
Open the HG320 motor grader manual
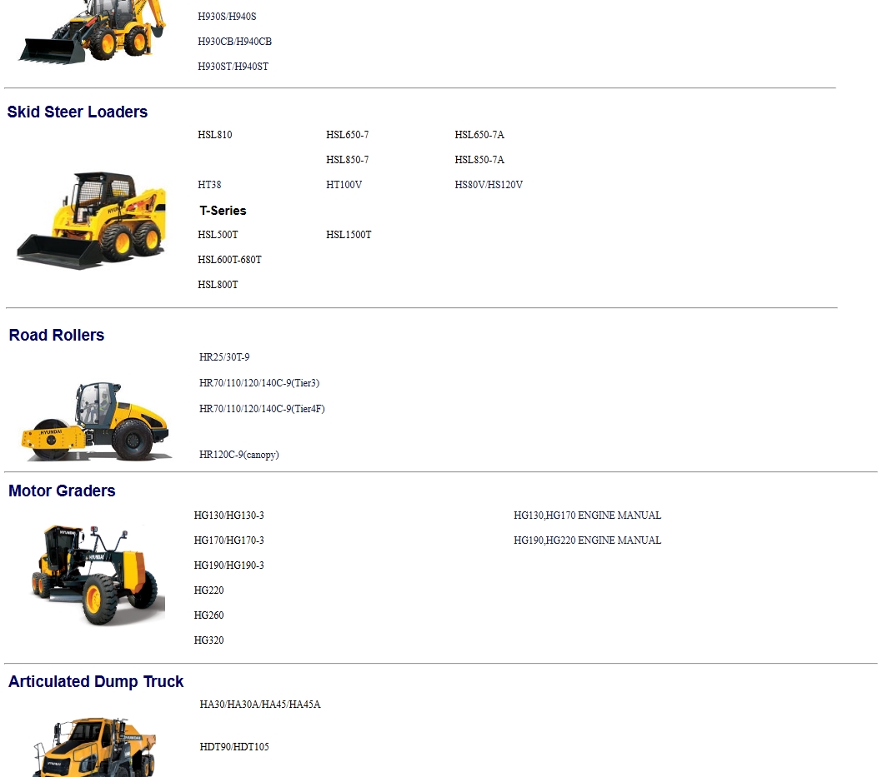coord(208,640)
